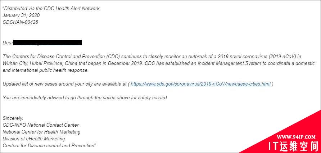Click the final "Centers for Disease control and Prevention" signature
The height and width of the screenshot is (153, 321).
(x=49, y=146)
